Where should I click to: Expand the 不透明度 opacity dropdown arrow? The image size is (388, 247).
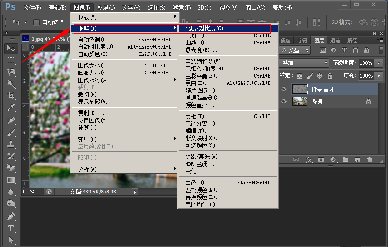coord(379,63)
